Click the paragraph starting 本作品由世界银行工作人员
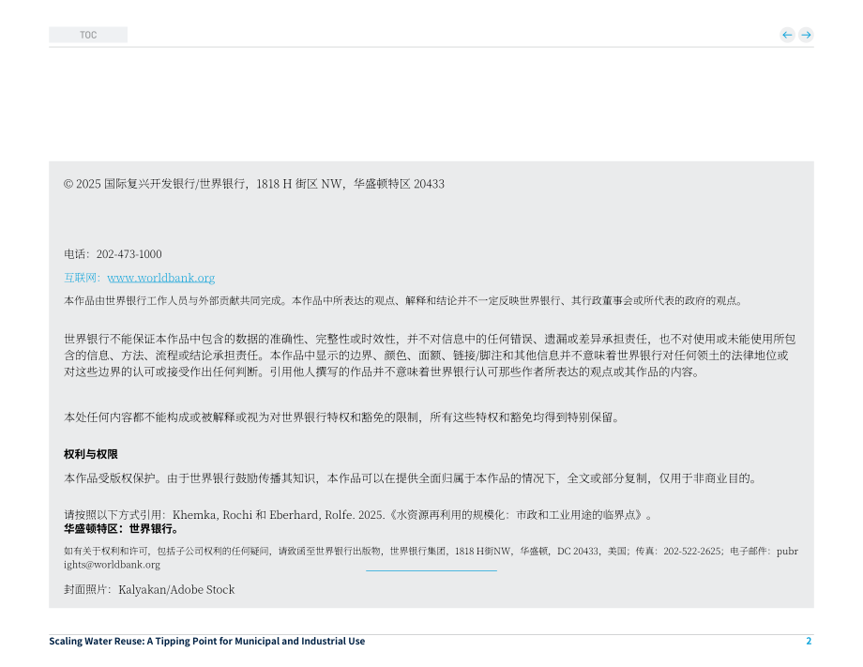This screenshot has height=667, width=863. click(403, 301)
